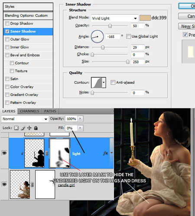Click the candle girl layer name
Image resolution: width=195 pixels, height=216 pixels.
point(66,185)
